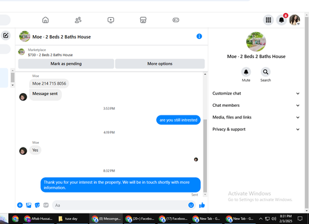
Task: Choose a sticker with sticker icon
Action: tap(37, 205)
